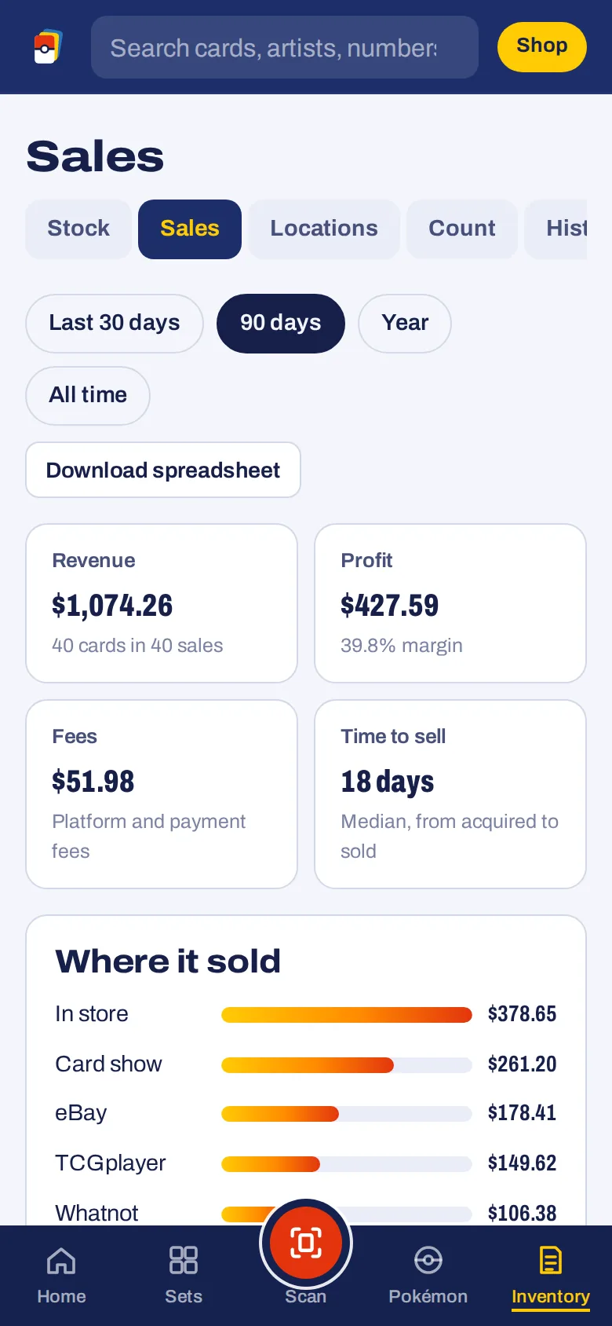Filter by Last 30 days

tap(115, 323)
